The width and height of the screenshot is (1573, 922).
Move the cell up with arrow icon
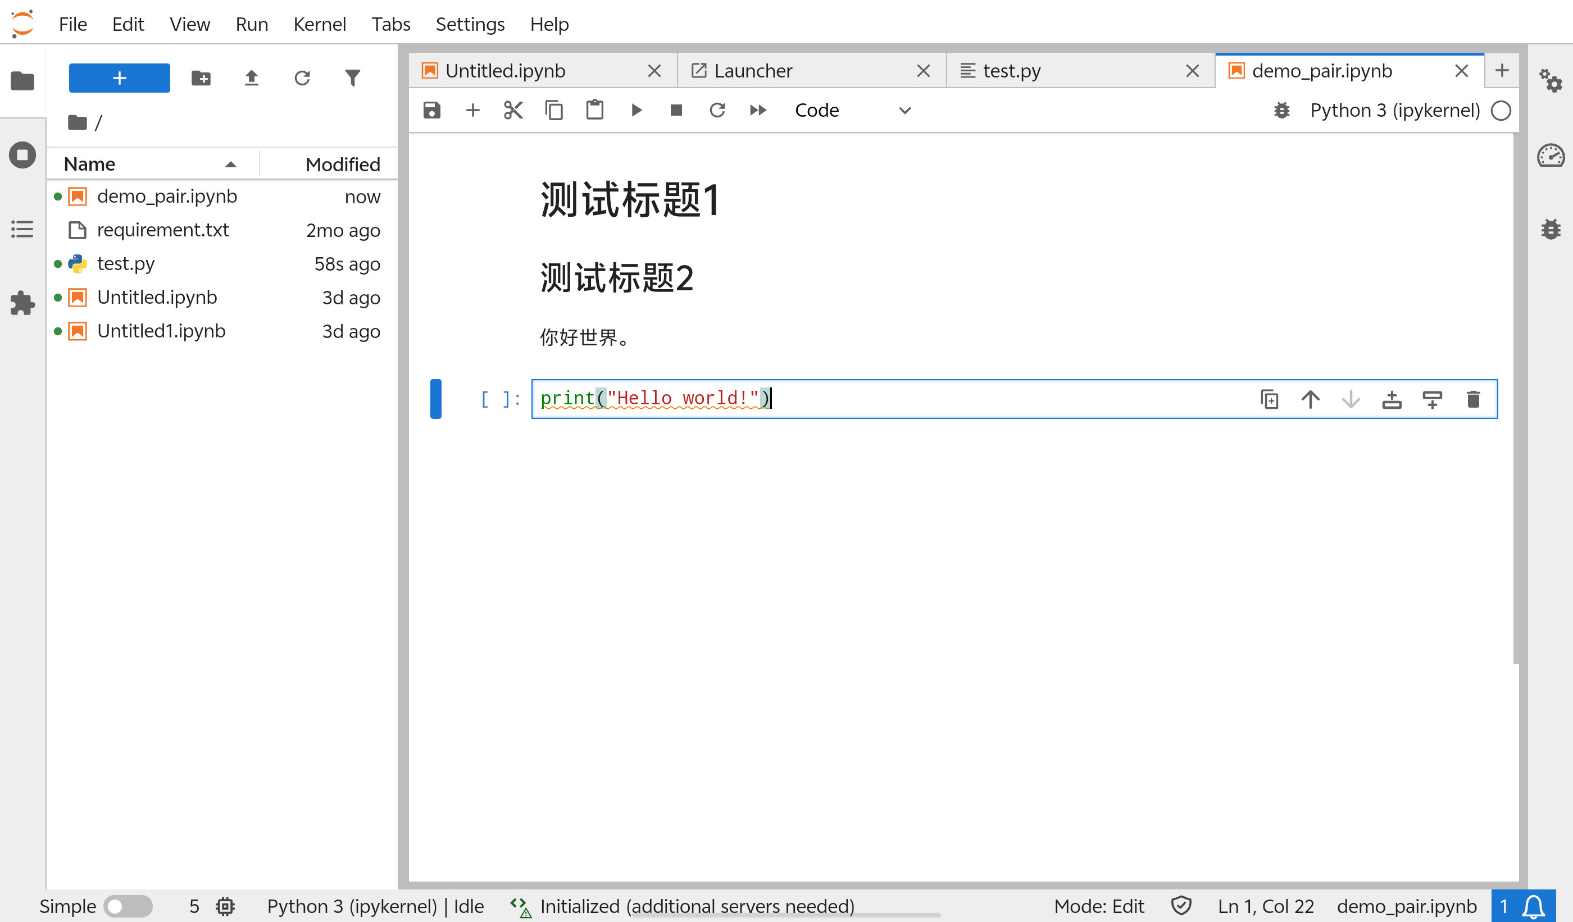pyautogui.click(x=1310, y=399)
